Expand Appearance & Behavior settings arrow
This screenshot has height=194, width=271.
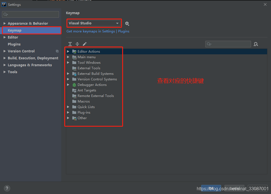tap(5, 23)
